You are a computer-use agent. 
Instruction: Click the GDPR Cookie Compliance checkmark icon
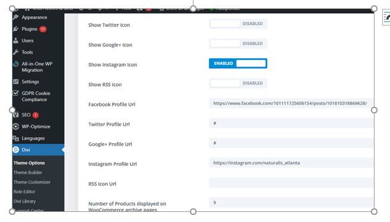[16, 93]
